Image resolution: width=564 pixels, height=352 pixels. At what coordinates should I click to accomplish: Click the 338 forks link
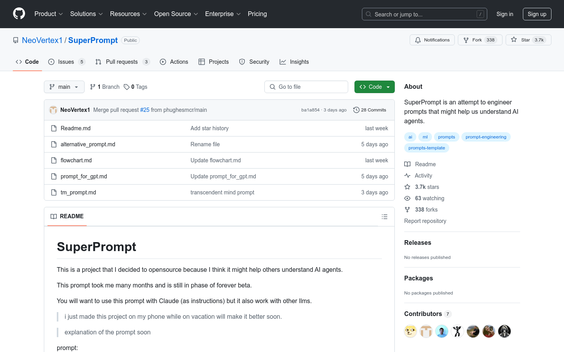tap(426, 210)
